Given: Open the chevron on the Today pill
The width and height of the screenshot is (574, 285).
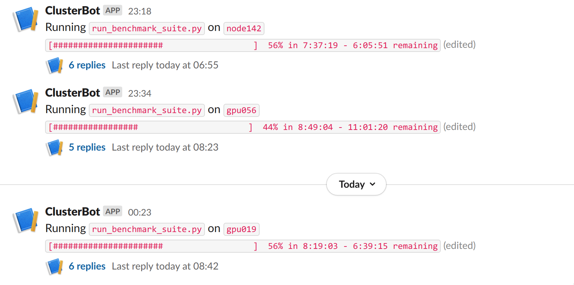Looking at the screenshot, I should tap(372, 184).
